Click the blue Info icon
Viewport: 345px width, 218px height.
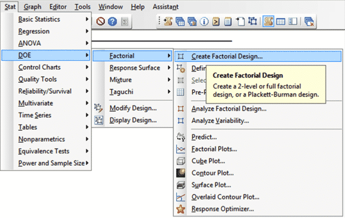(204, 22)
